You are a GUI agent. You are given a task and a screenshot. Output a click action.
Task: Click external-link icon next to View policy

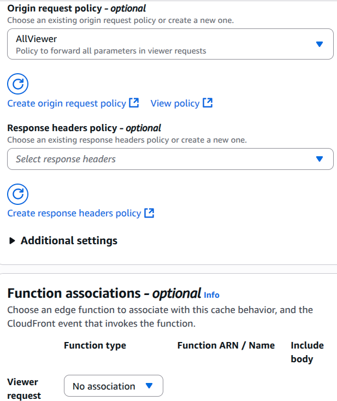pyautogui.click(x=208, y=103)
